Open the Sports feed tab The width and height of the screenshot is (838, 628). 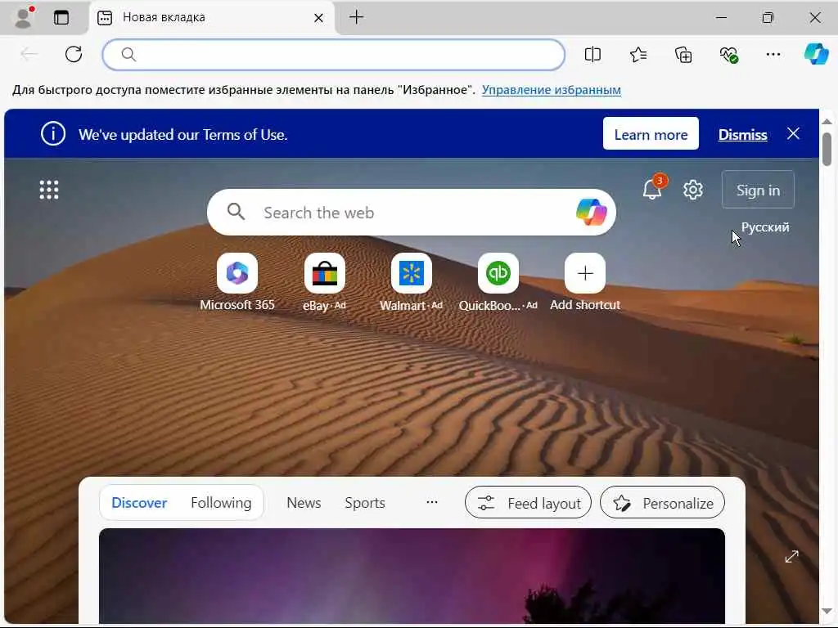(x=364, y=503)
